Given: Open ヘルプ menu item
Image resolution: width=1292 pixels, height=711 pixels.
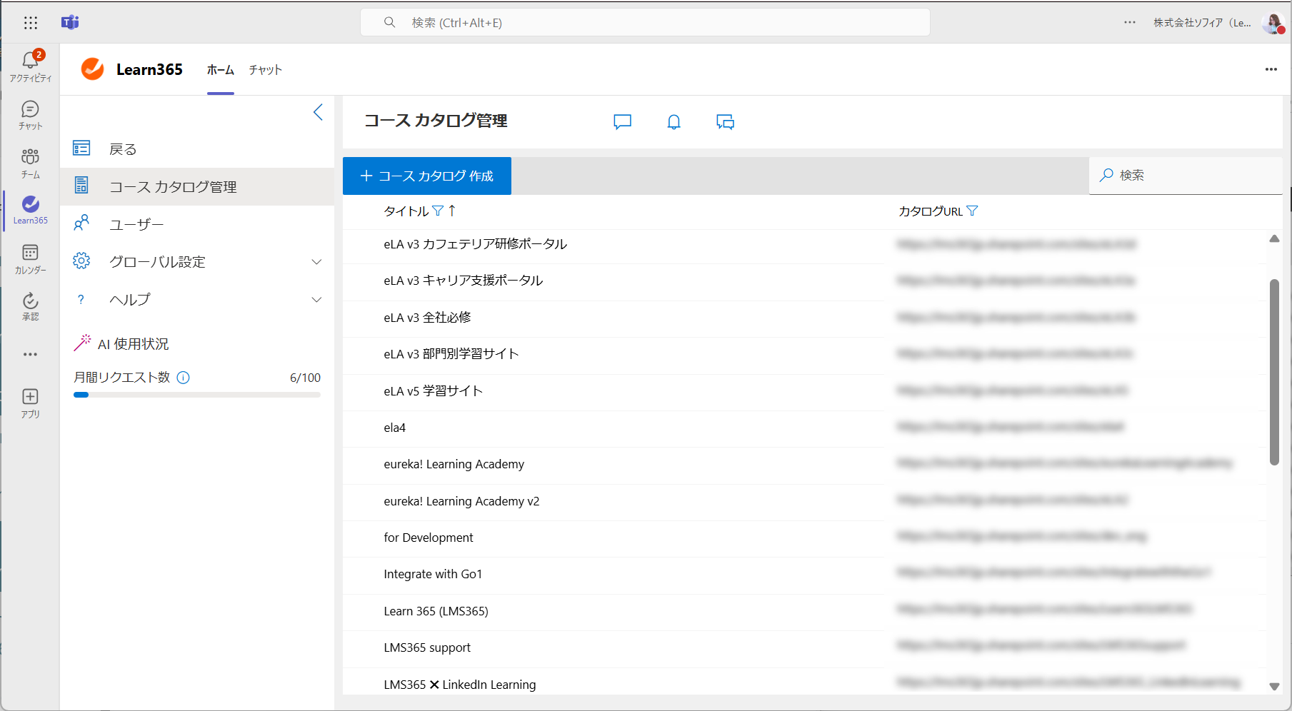Looking at the screenshot, I should 197,300.
